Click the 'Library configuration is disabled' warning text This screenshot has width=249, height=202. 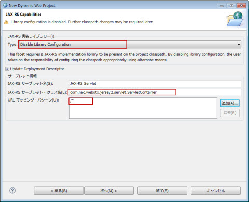(82, 22)
